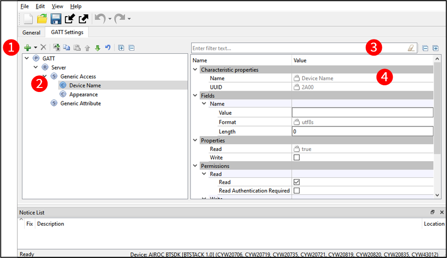The image size is (447, 258).
Task: Copy the selected GATT item
Action: pyautogui.click(x=67, y=47)
